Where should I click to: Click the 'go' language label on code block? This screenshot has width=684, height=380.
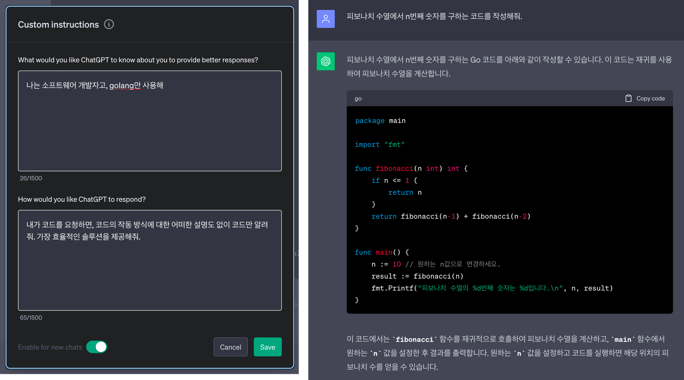358,99
